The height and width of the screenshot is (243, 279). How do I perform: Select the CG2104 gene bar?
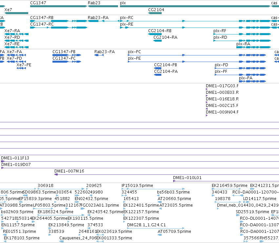coord(155,13)
